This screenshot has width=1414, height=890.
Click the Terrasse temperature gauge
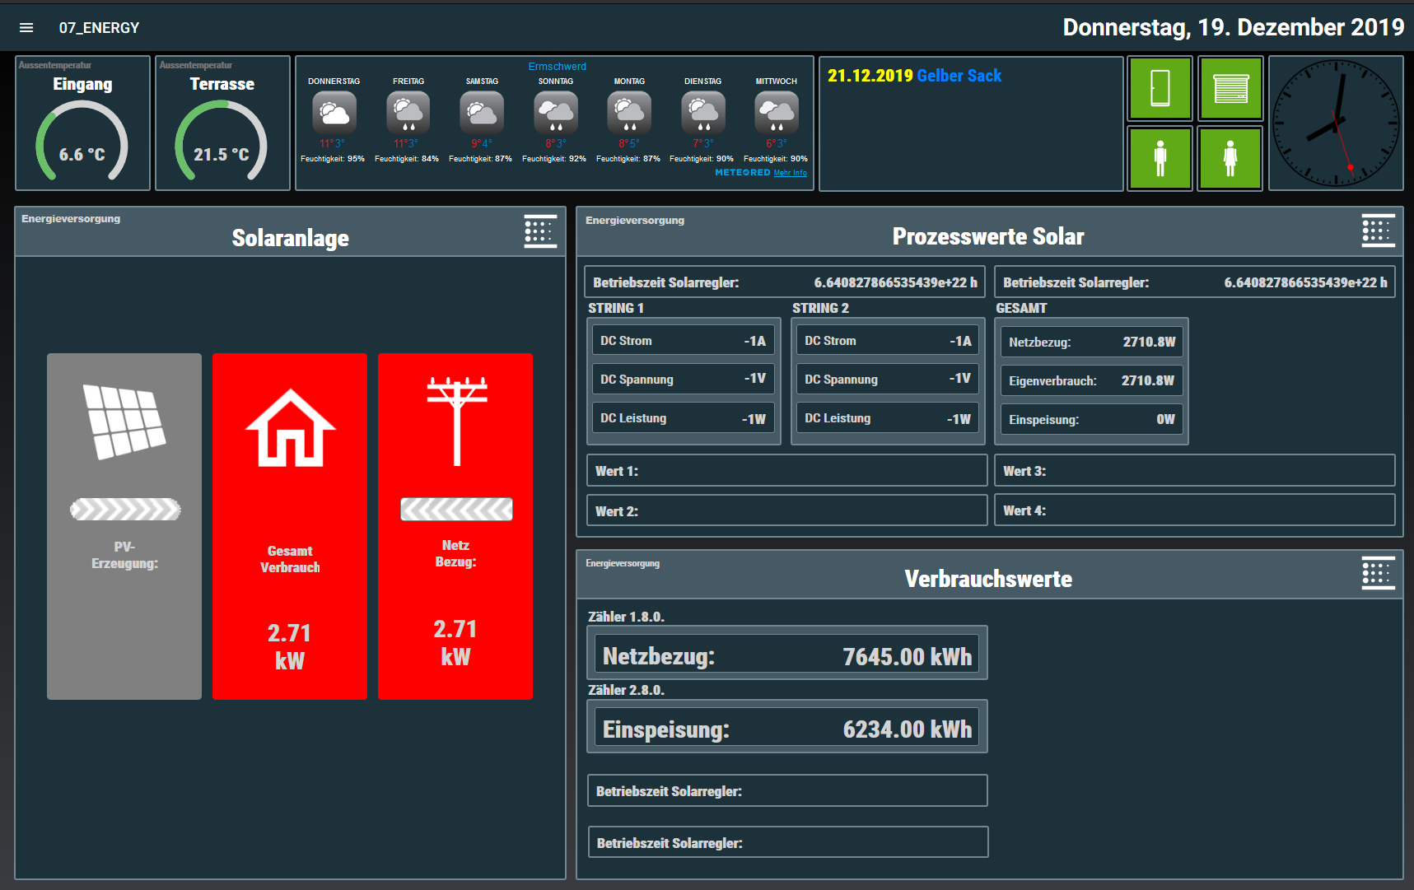[222, 142]
